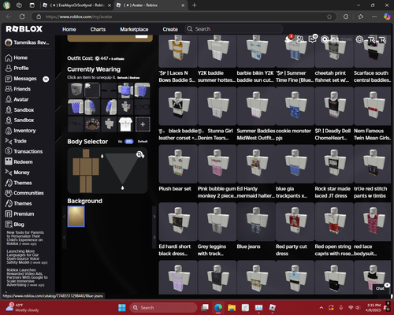Open Avatar in the sidebar
The image size is (394, 315).
click(17, 99)
